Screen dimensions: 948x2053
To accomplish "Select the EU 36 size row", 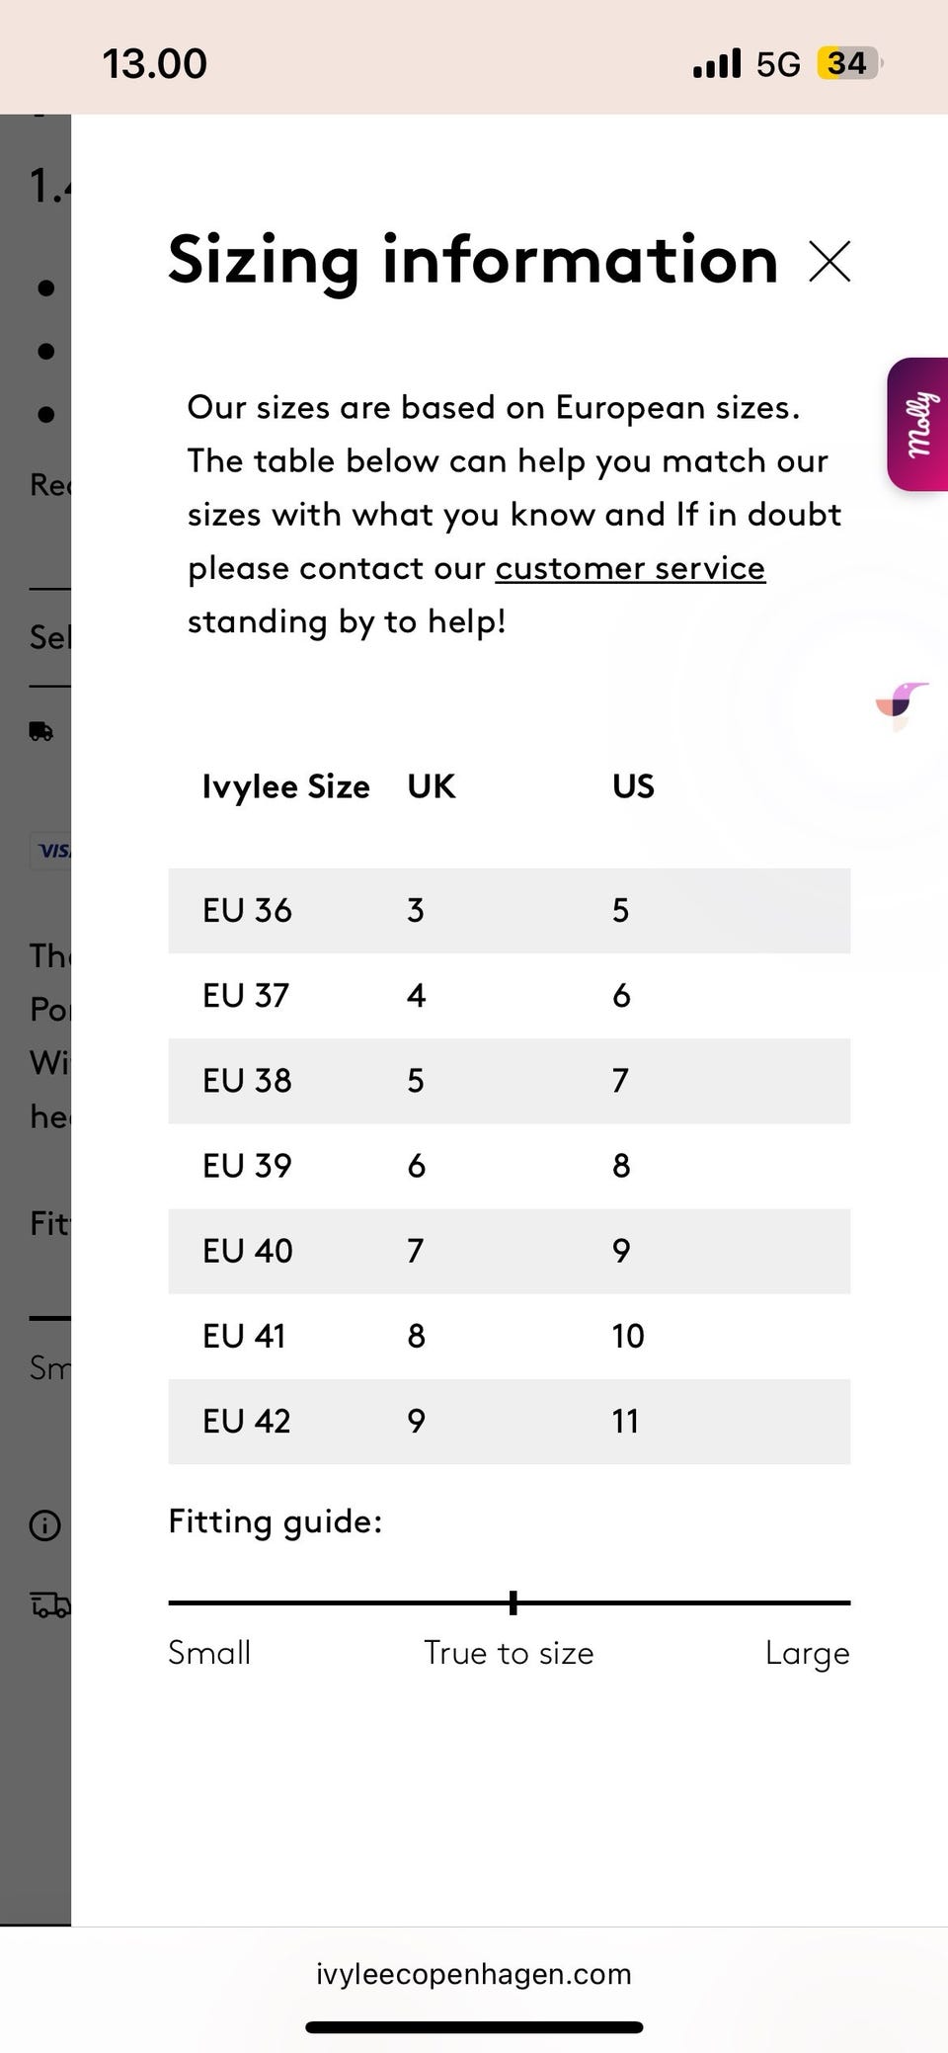I will [509, 910].
